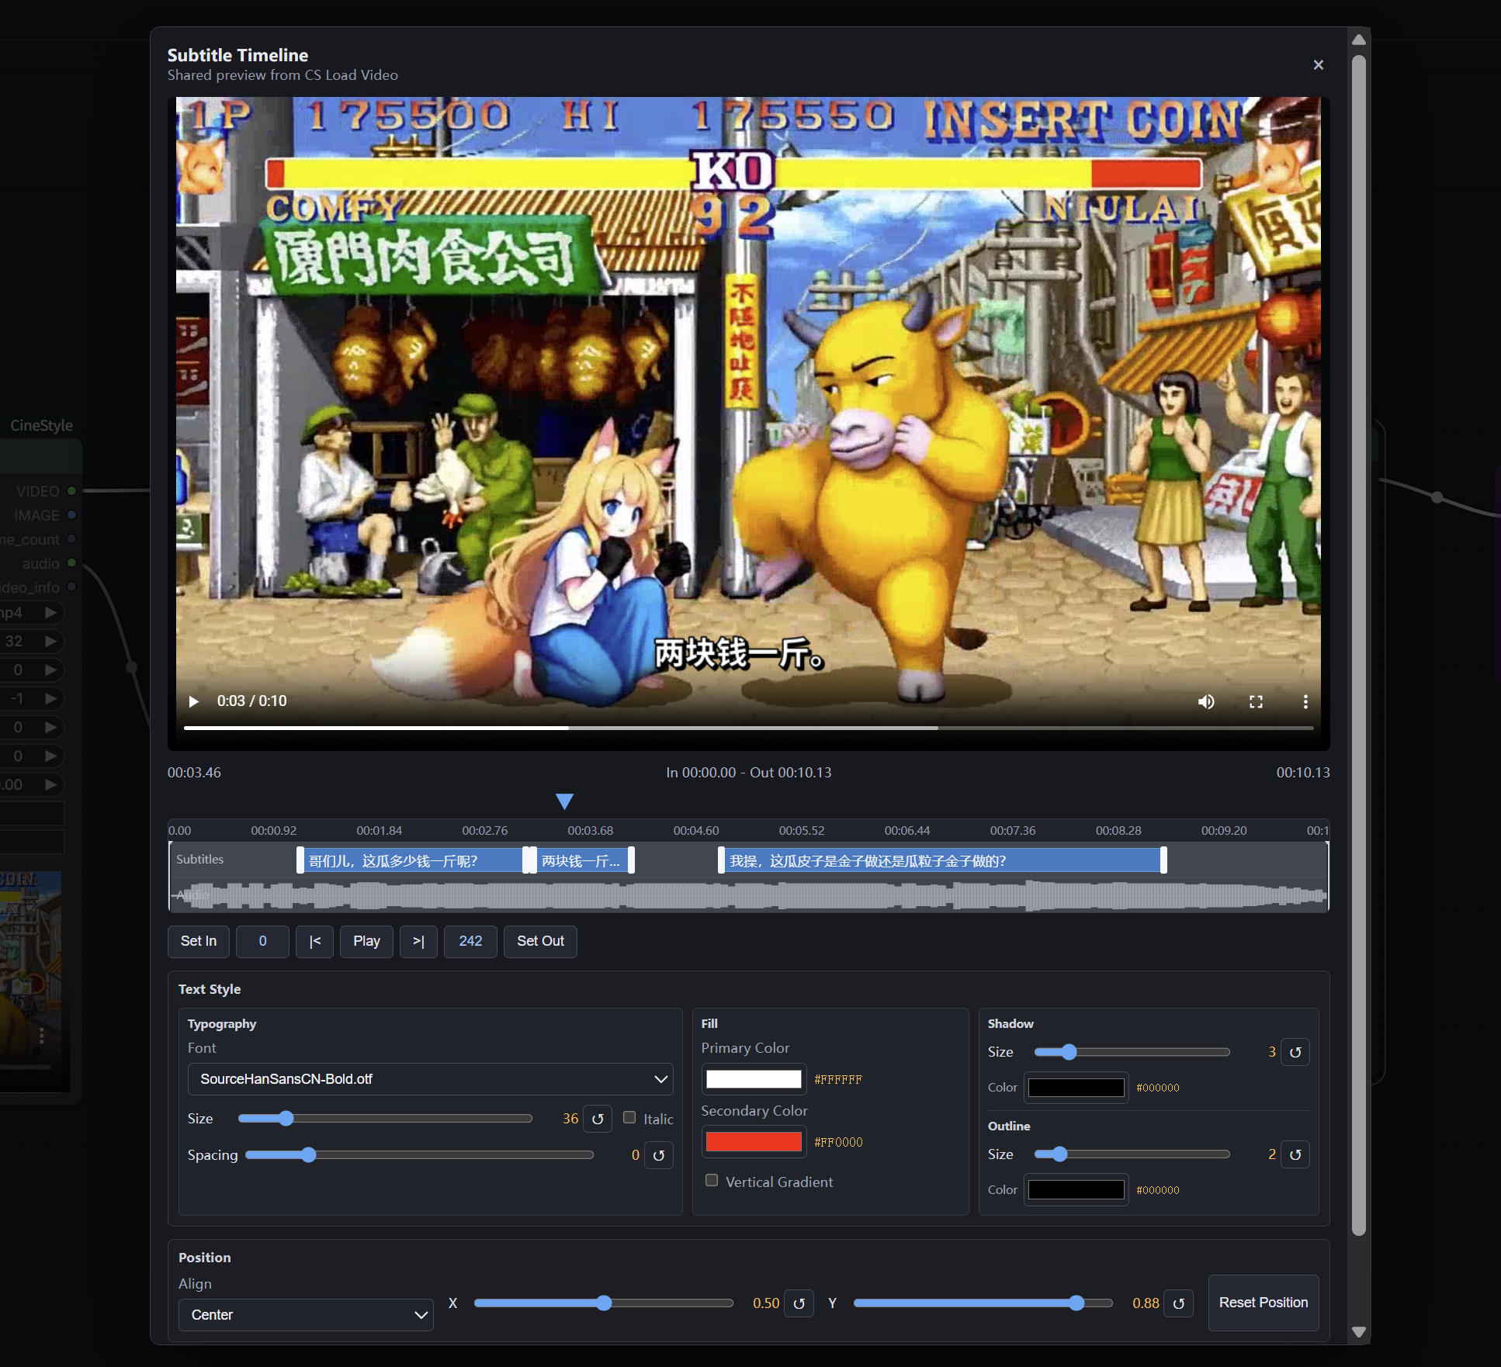Click the Shadow Size slider handle
Screen dimensions: 1501x1367
(x=1069, y=1052)
